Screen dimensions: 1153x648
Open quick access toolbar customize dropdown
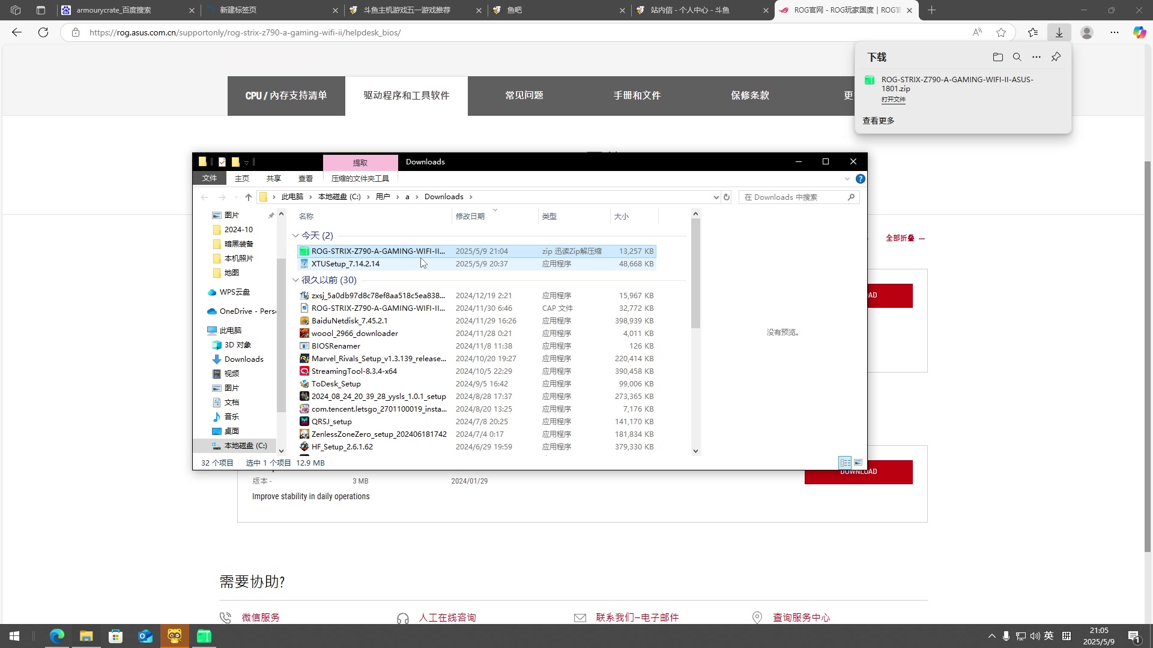(x=246, y=162)
